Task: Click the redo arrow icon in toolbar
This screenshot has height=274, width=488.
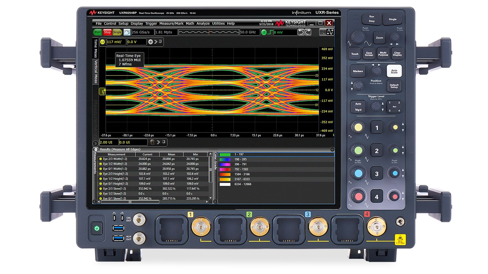Action: point(308,32)
